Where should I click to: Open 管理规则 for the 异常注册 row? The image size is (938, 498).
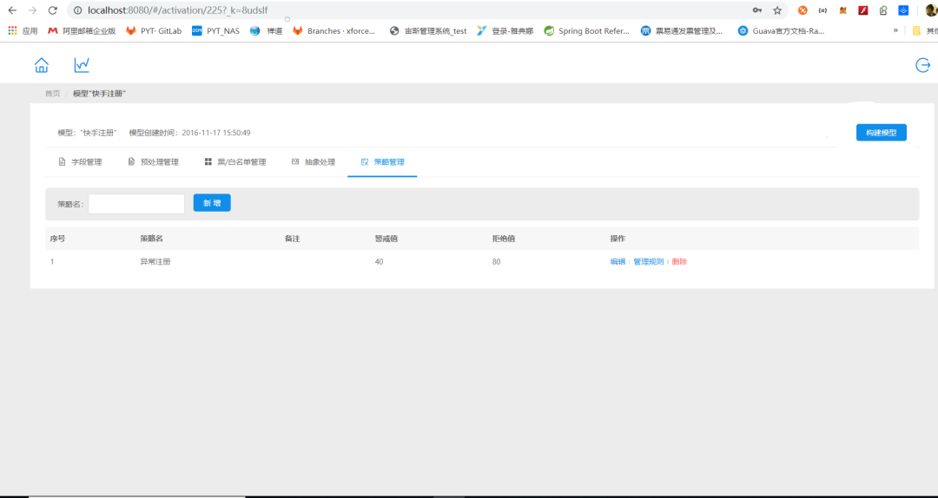648,262
